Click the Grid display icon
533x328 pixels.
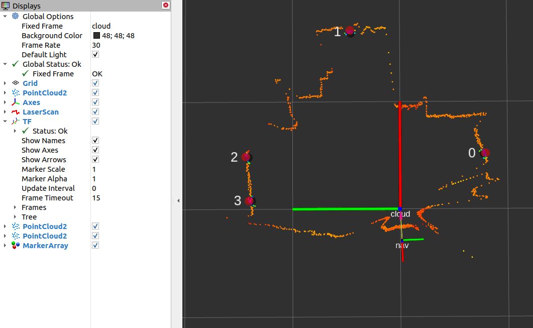[x=15, y=83]
